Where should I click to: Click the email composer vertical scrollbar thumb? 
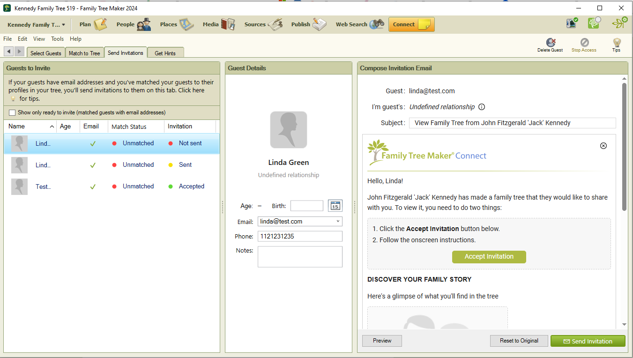point(624,147)
